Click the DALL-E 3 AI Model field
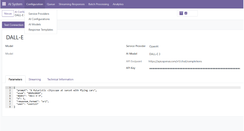This screenshot has width=244, height=131. (155, 54)
